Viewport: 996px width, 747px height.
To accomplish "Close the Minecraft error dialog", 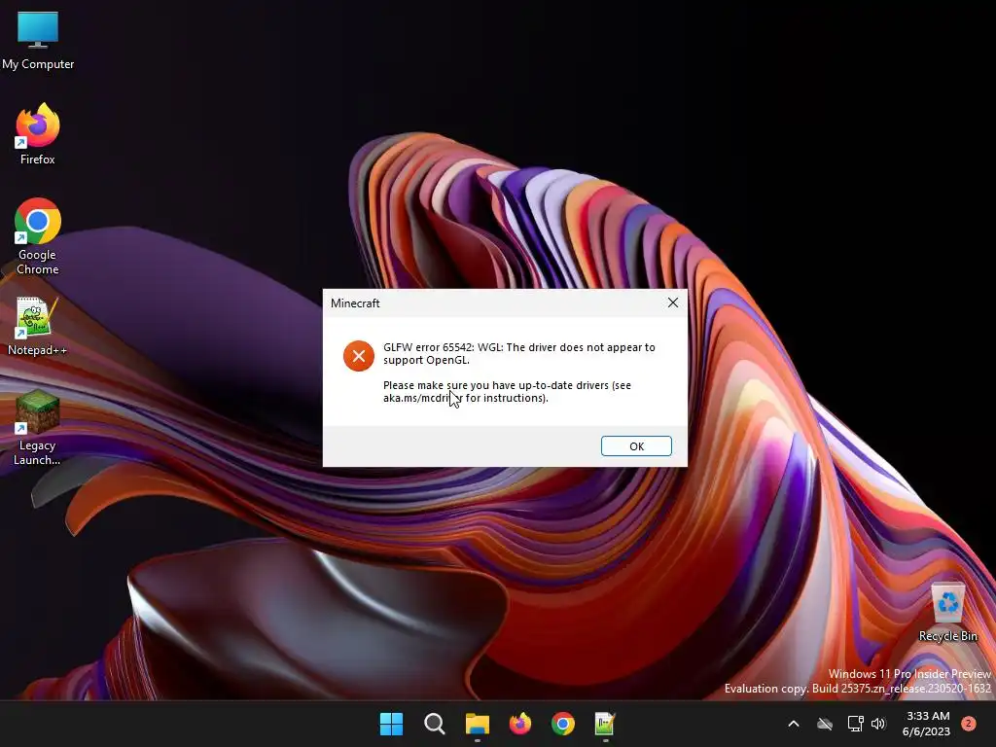I will [673, 303].
